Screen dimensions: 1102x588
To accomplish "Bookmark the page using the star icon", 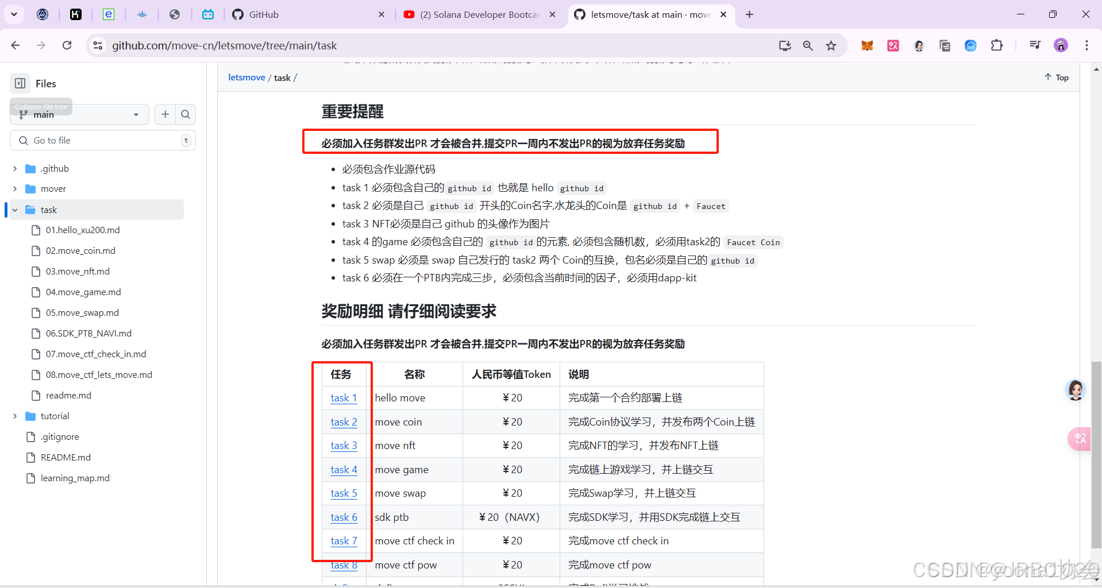I will 831,45.
